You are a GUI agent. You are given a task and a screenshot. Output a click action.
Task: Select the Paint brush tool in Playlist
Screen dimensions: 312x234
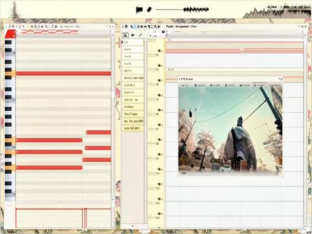[135, 27]
